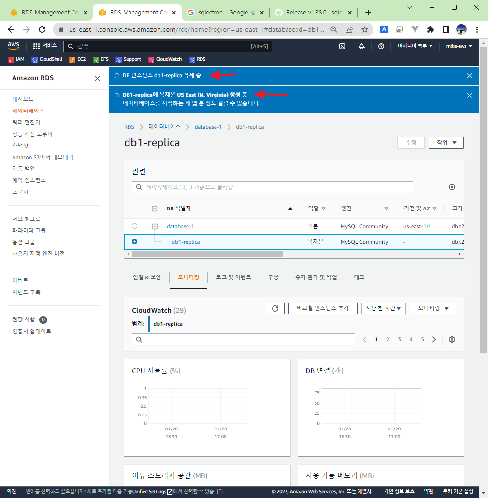This screenshot has width=488, height=498.
Task: Go to next metrics page arrow
Action: coord(434,340)
